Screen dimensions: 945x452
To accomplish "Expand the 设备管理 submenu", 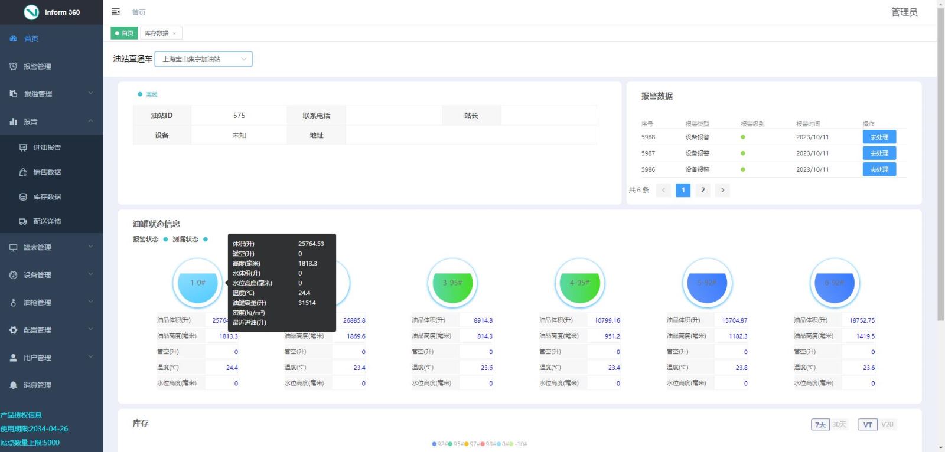I will click(51, 275).
